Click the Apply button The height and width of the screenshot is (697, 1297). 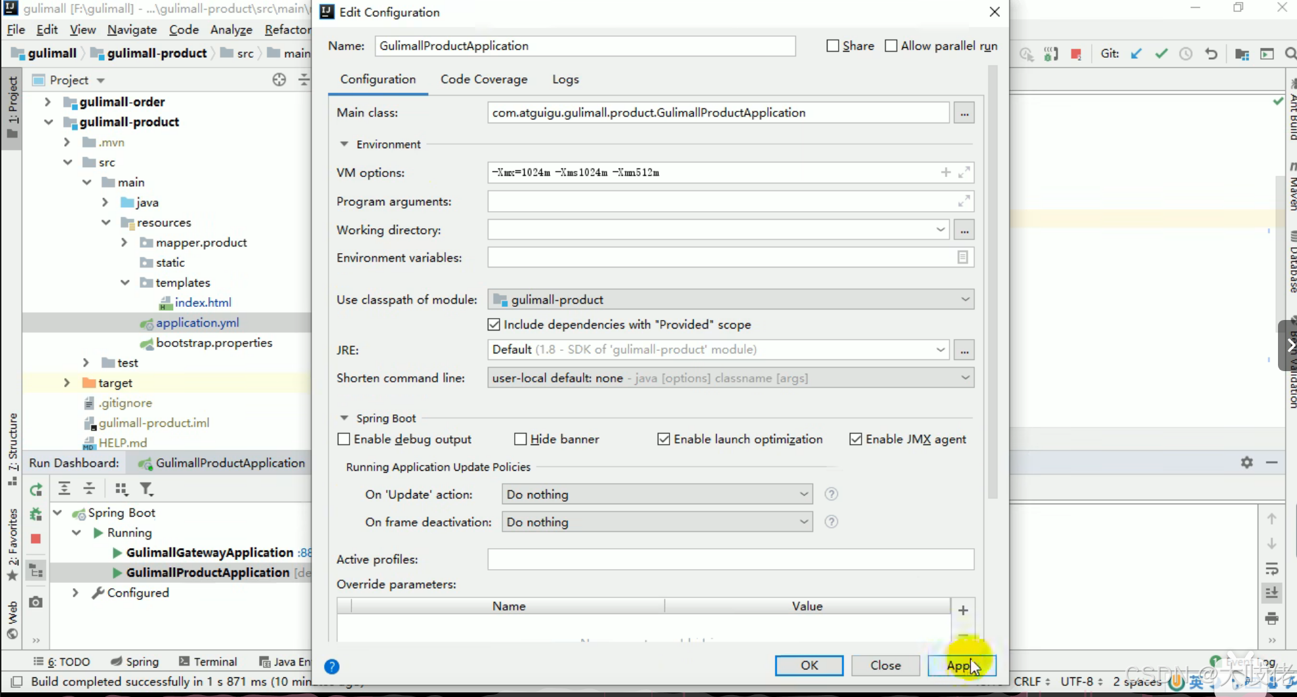(x=962, y=666)
